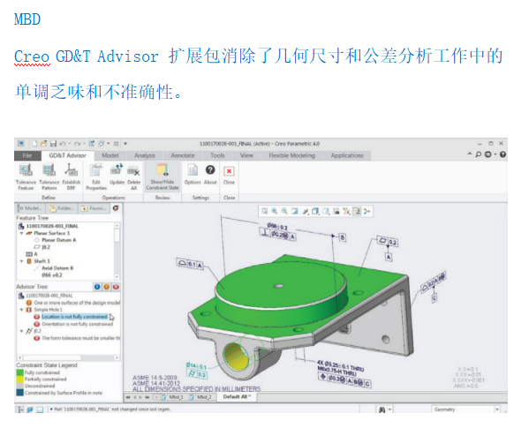Image resolution: width=529 pixels, height=436 pixels.
Task: Collapse Simple Hole 1 in Advisor Tree
Action: coord(21,310)
